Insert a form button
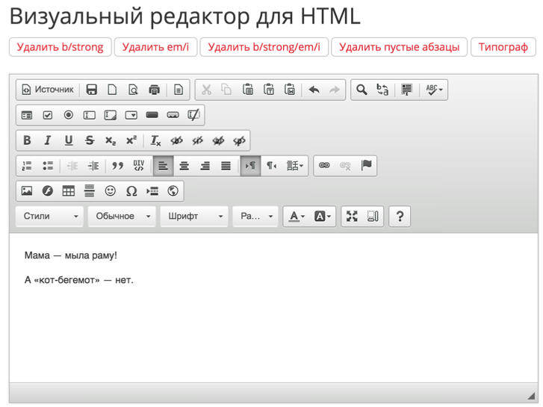Screen dimensions: 543x407 [x=152, y=115]
